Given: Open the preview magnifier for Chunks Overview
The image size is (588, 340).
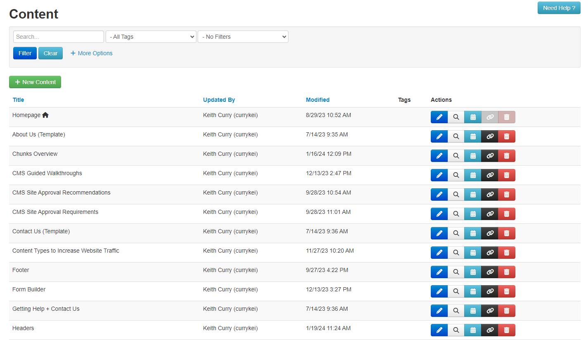Looking at the screenshot, I should 456,155.
